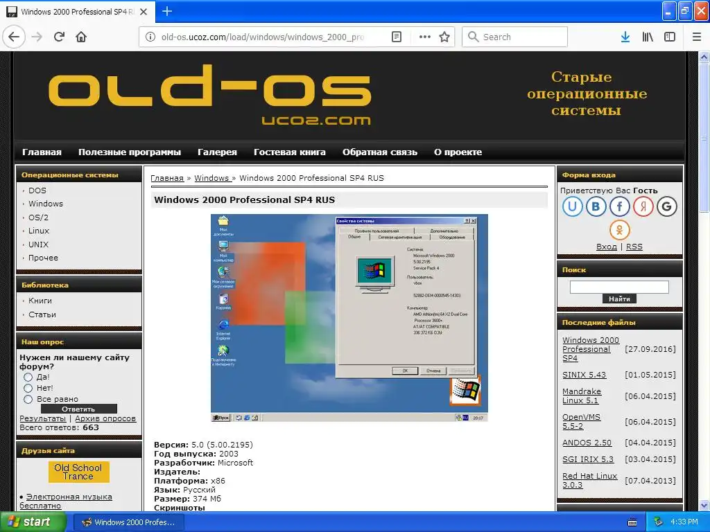The image size is (710, 532).
Task: Open the SINIX 5.43 recent file
Action: point(584,375)
